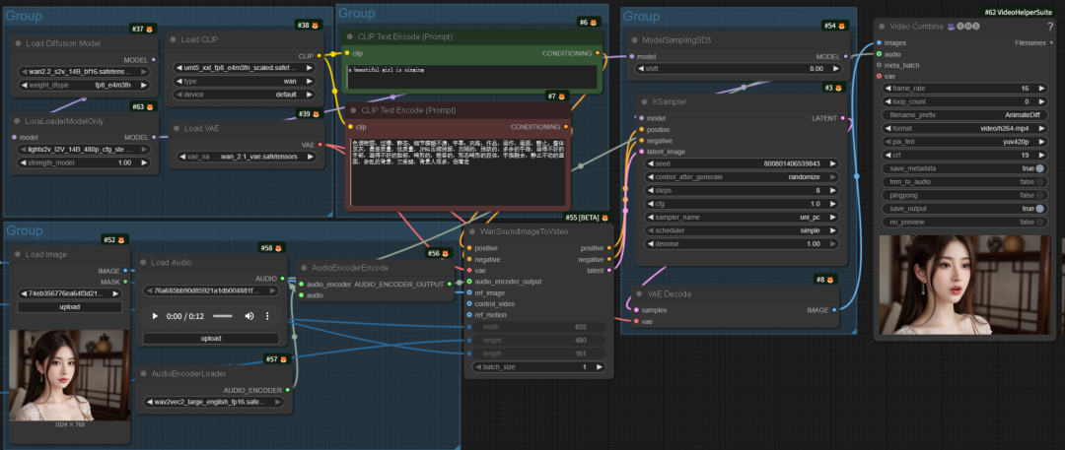Play the loaded audio clip
The image size is (1065, 450).
(x=155, y=316)
